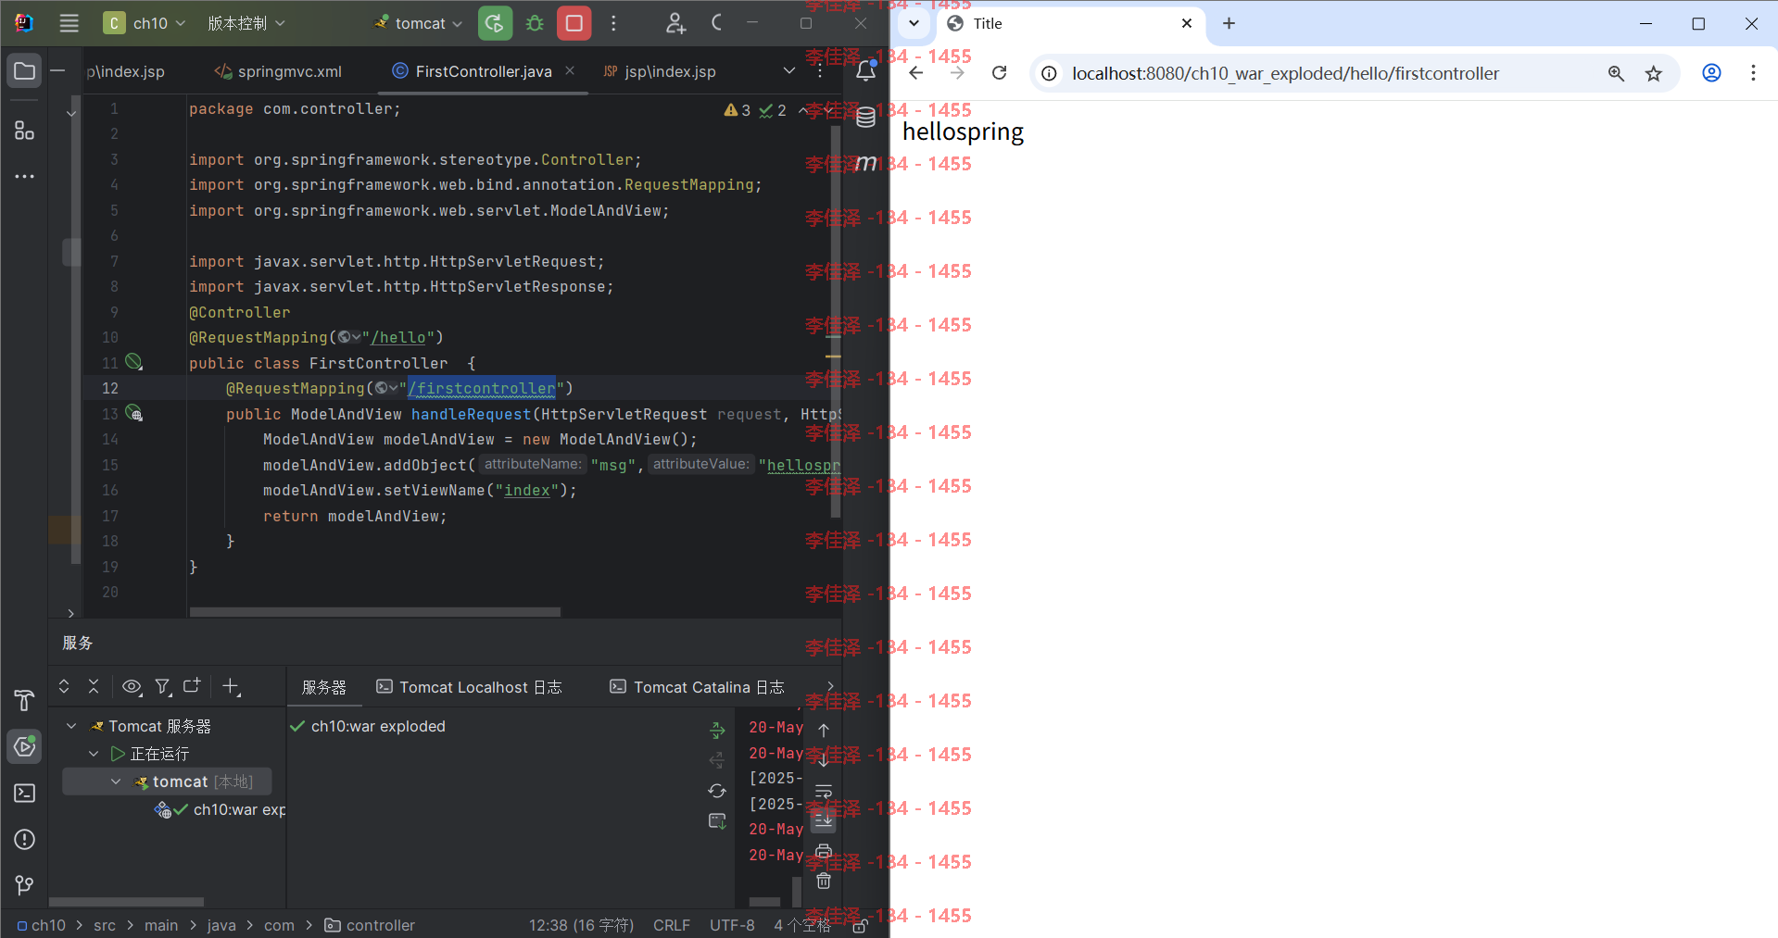This screenshot has width=1778, height=938.
Task: Stop the running tomcat with red stop button
Action: tap(574, 23)
